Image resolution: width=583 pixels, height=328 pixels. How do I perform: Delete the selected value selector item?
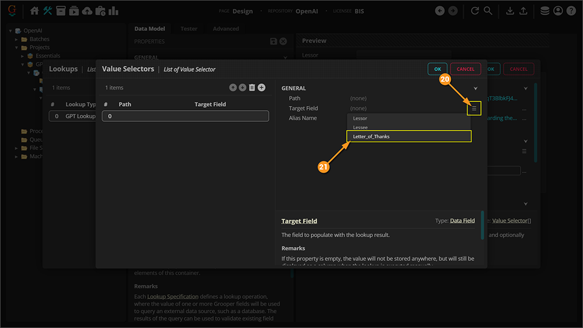click(x=252, y=87)
